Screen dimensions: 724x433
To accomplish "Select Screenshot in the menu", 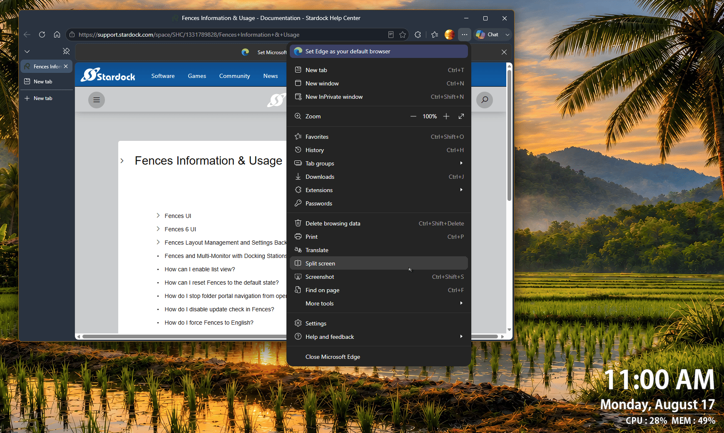I will click(379, 277).
